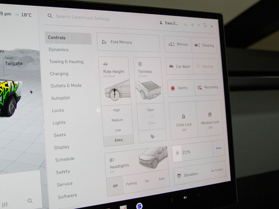The image size is (279, 209).
Task: Open the Service settings section
Action: pyautogui.click(x=65, y=184)
